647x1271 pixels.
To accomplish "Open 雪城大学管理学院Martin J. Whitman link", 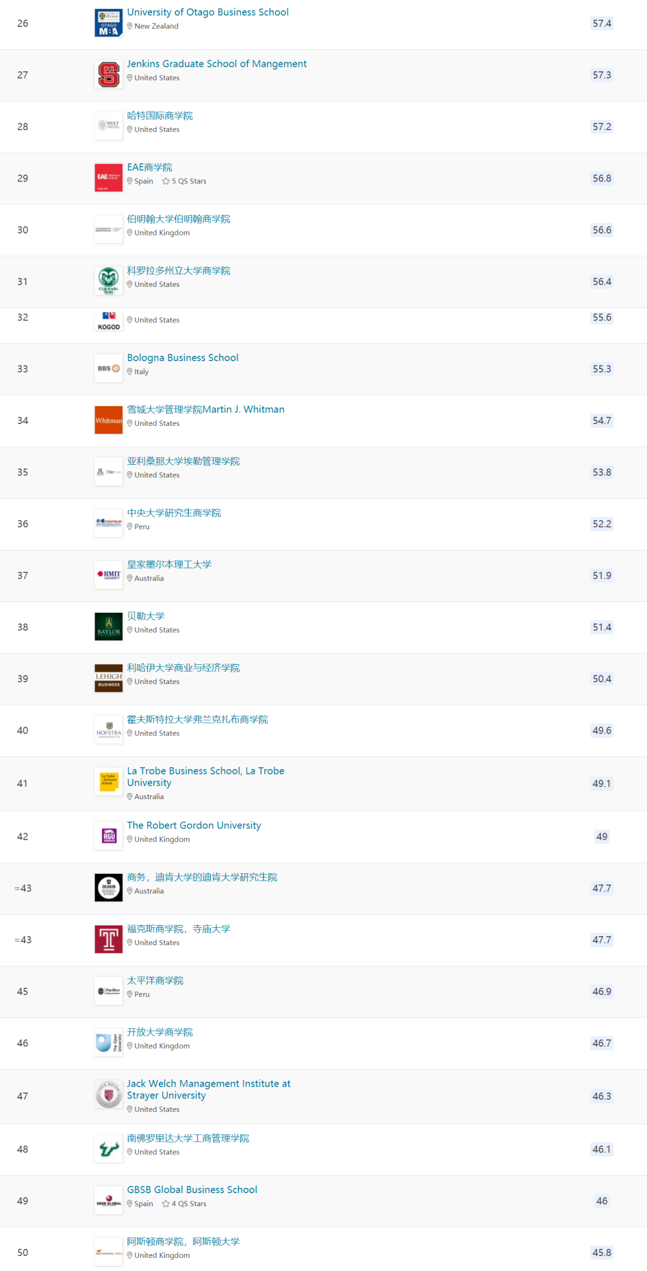I will pos(205,409).
